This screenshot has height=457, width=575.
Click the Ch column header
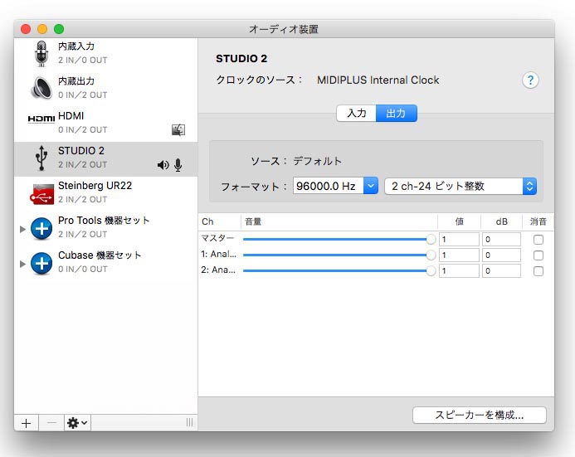click(x=219, y=221)
